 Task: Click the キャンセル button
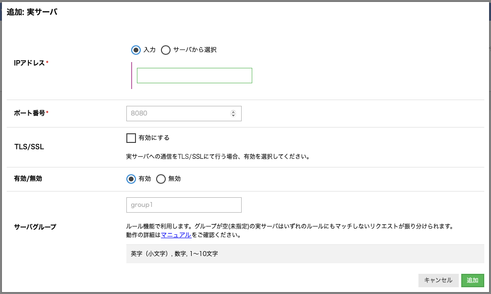click(438, 280)
